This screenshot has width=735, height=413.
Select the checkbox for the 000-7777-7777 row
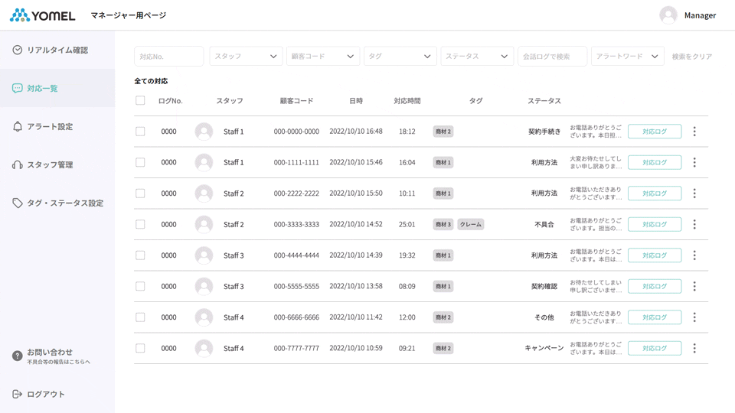pyautogui.click(x=140, y=348)
